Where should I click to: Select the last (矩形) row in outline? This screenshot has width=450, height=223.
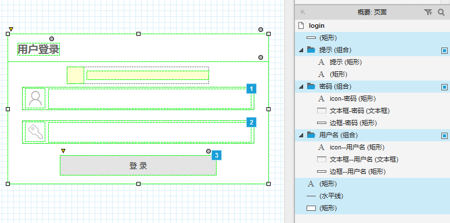click(x=372, y=208)
